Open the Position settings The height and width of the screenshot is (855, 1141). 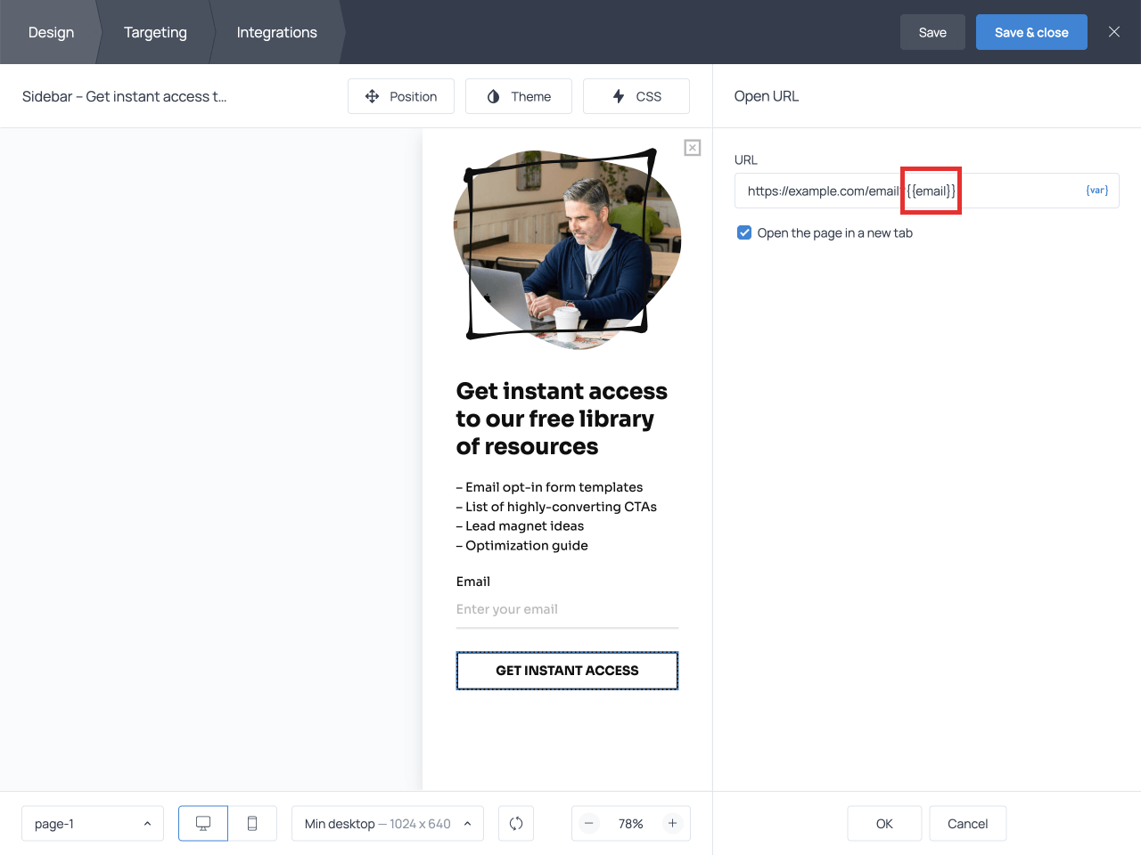[x=401, y=96]
